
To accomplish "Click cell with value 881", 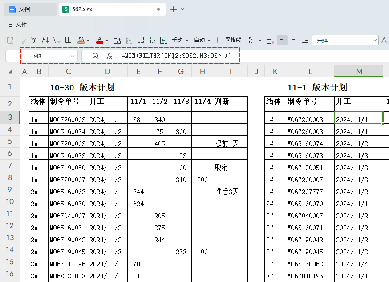I will click(138, 118).
